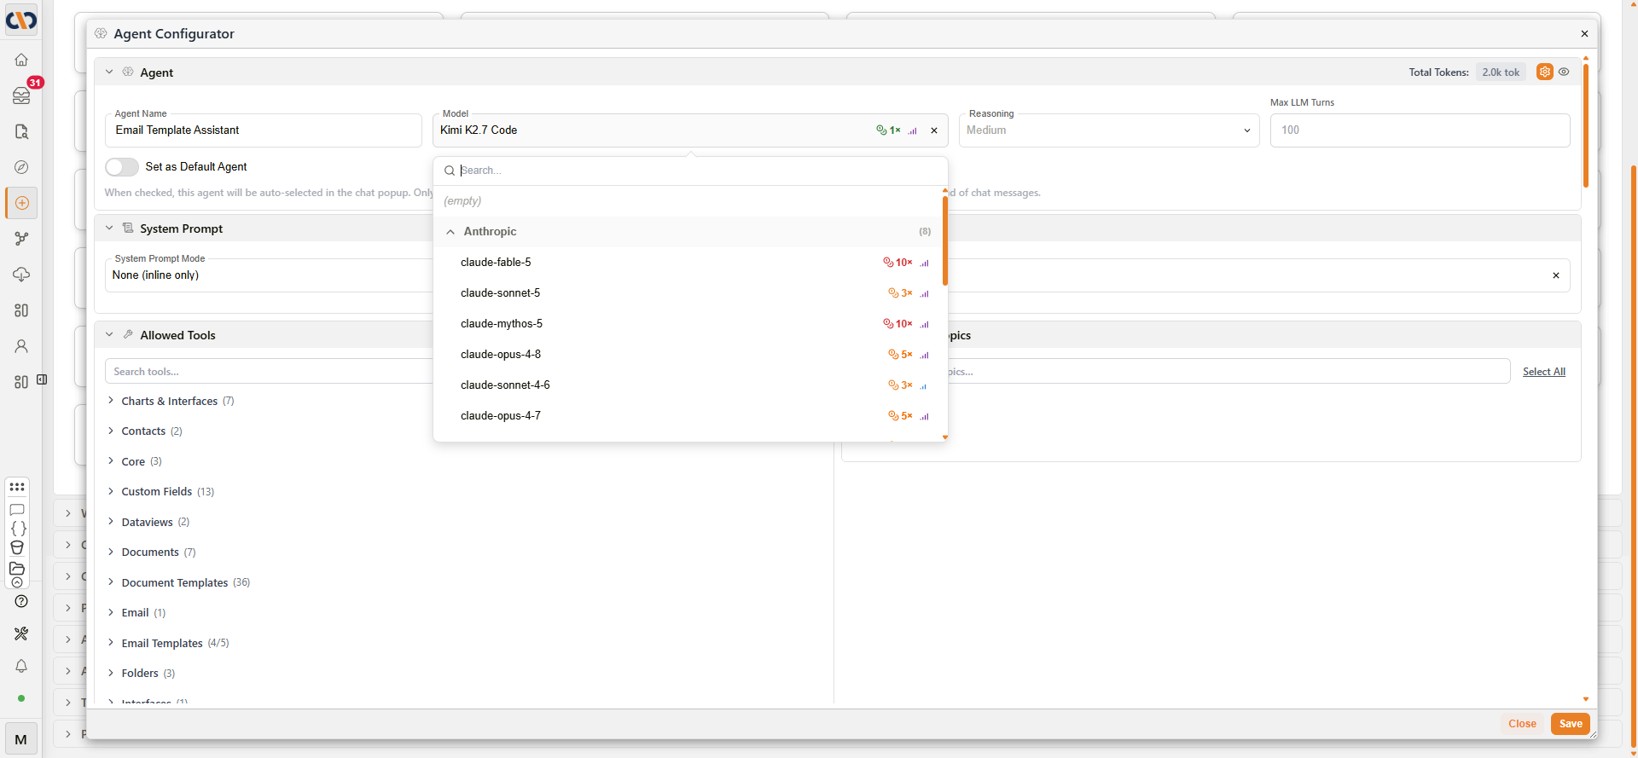The image size is (1638, 758).
Task: Click the sidebar panel collapse icon
Action: pyautogui.click(x=42, y=379)
